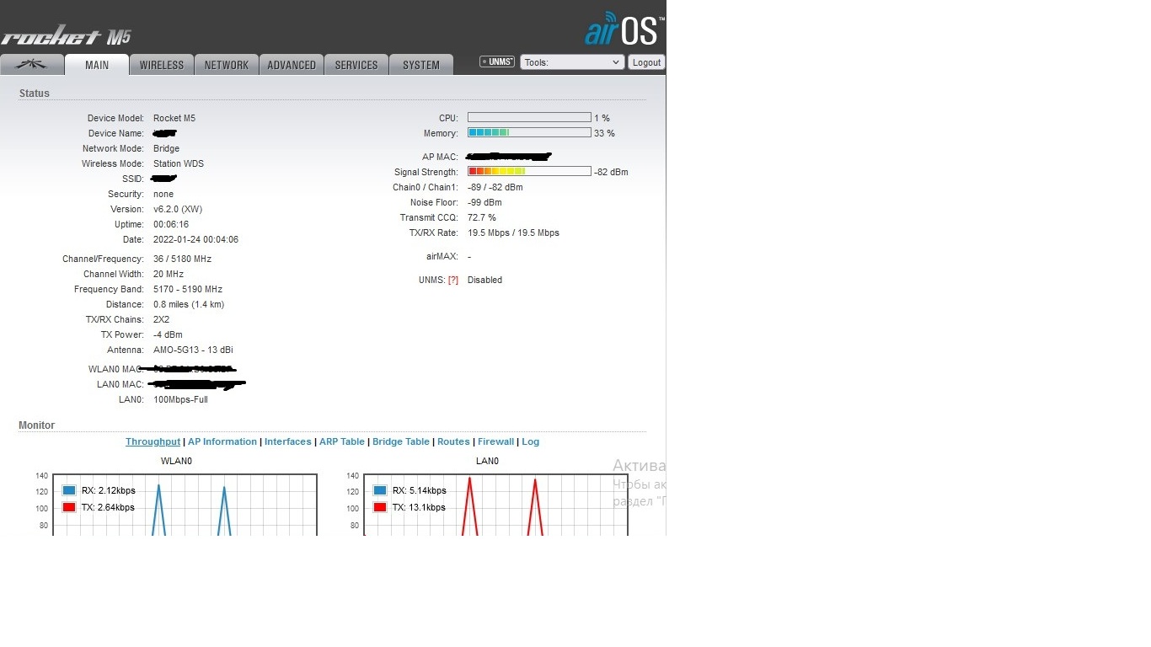Show the Routes monitor

pyautogui.click(x=453, y=441)
